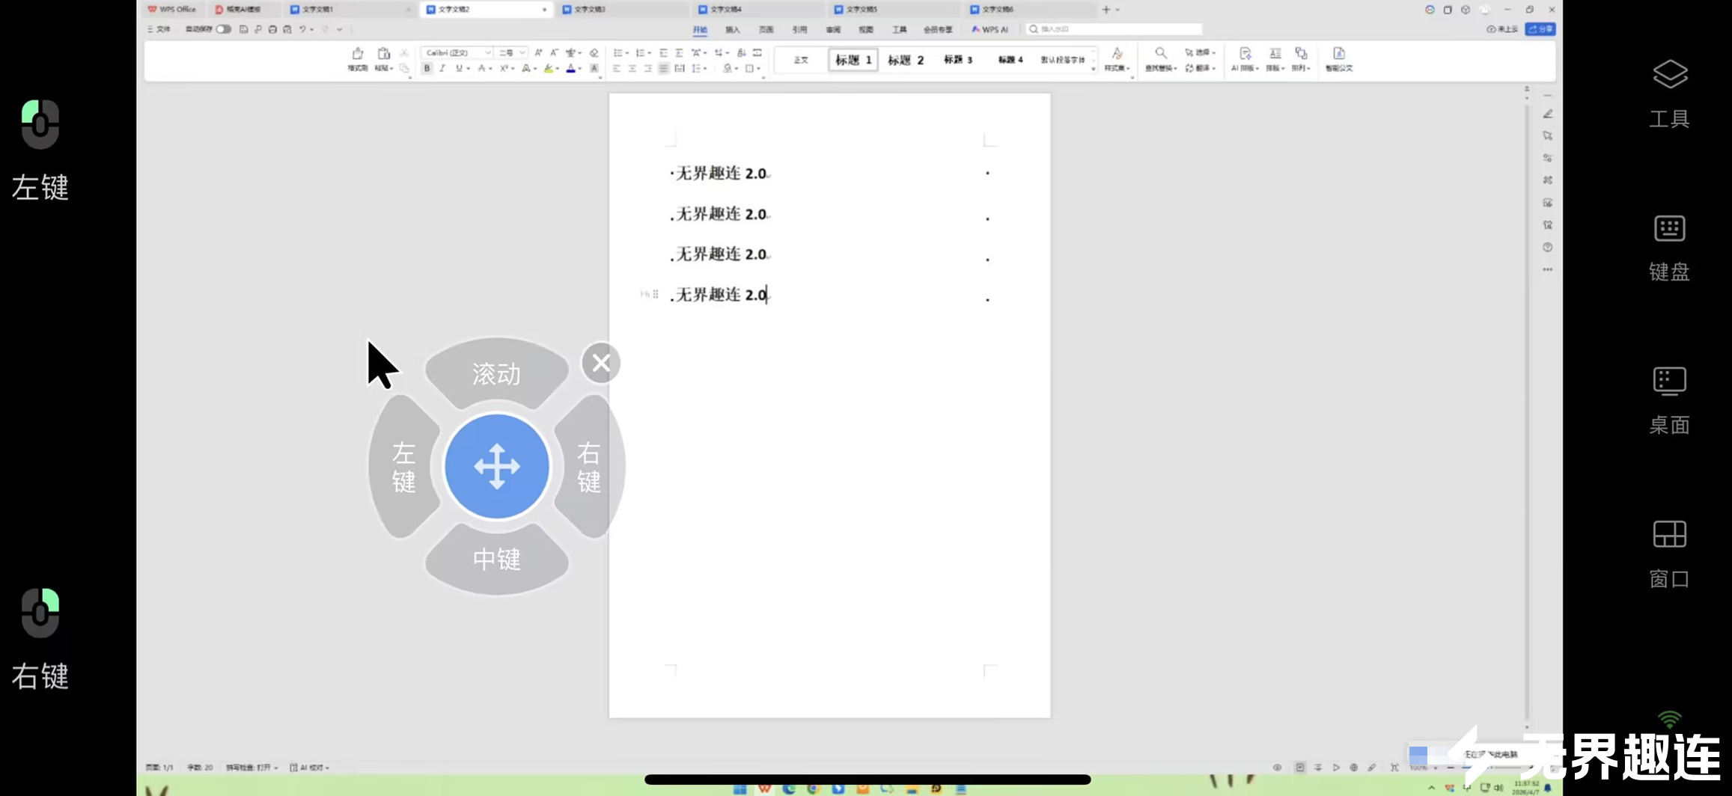Click the search input box in menu bar
The height and width of the screenshot is (796, 1732).
(1115, 29)
